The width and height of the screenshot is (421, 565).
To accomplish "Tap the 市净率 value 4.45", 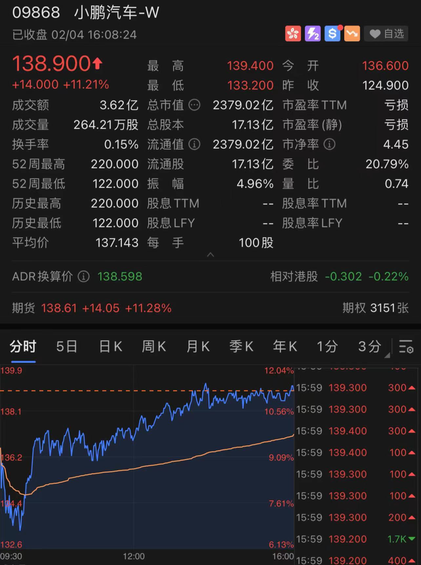I will tap(396, 145).
